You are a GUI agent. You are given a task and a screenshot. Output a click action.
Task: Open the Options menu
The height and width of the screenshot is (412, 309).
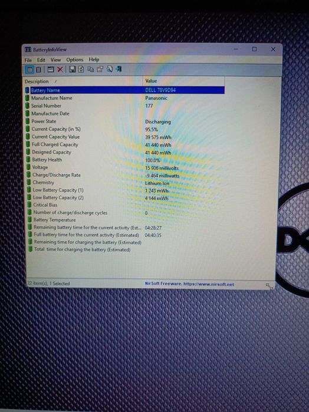pos(75,60)
